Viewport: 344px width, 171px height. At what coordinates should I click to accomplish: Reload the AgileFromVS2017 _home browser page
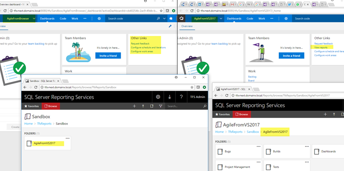click(x=192, y=11)
